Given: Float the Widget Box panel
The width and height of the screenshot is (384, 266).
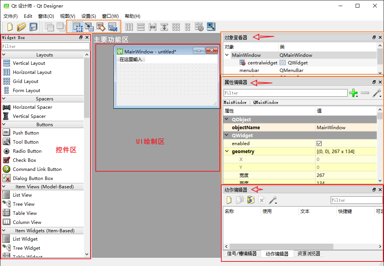Looking at the screenshot, I should [80, 37].
